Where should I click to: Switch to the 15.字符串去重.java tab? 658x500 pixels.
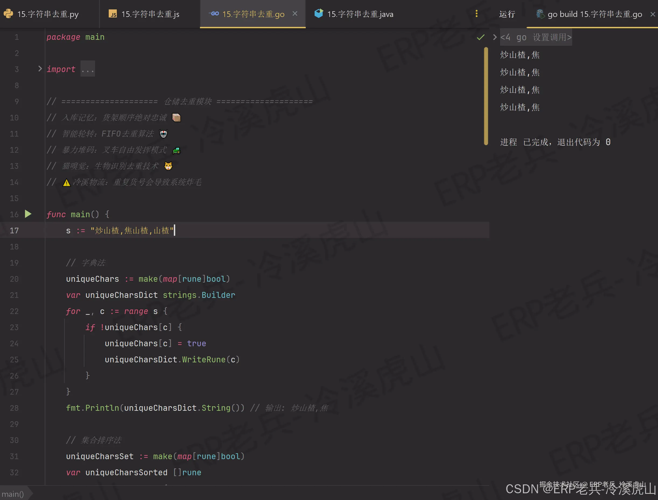click(x=360, y=14)
